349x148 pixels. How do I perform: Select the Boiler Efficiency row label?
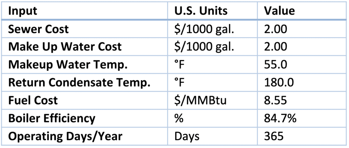click(x=52, y=118)
